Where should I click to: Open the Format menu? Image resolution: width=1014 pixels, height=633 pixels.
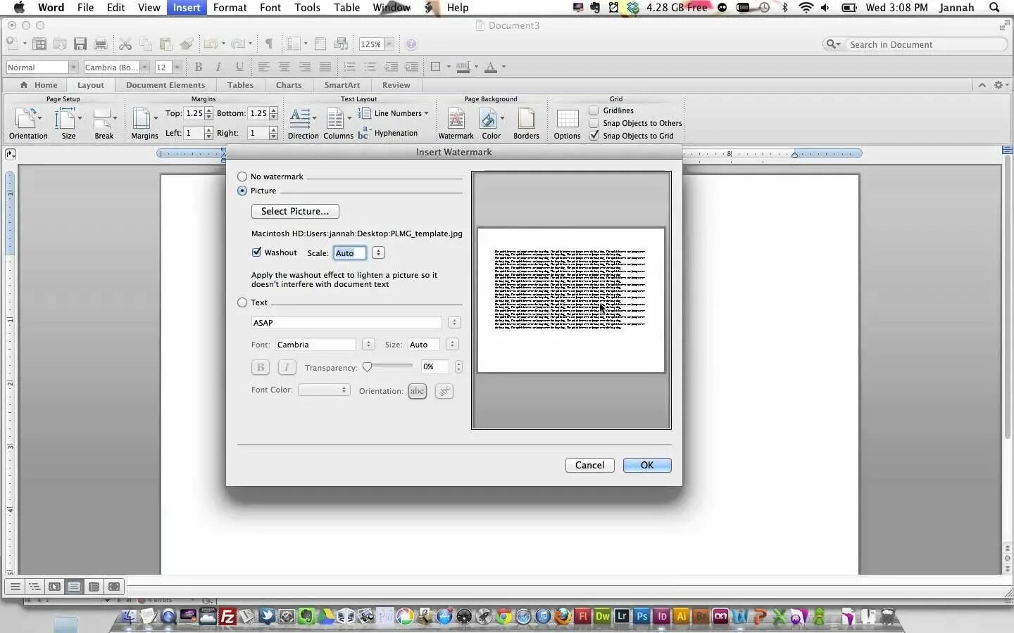(x=230, y=8)
